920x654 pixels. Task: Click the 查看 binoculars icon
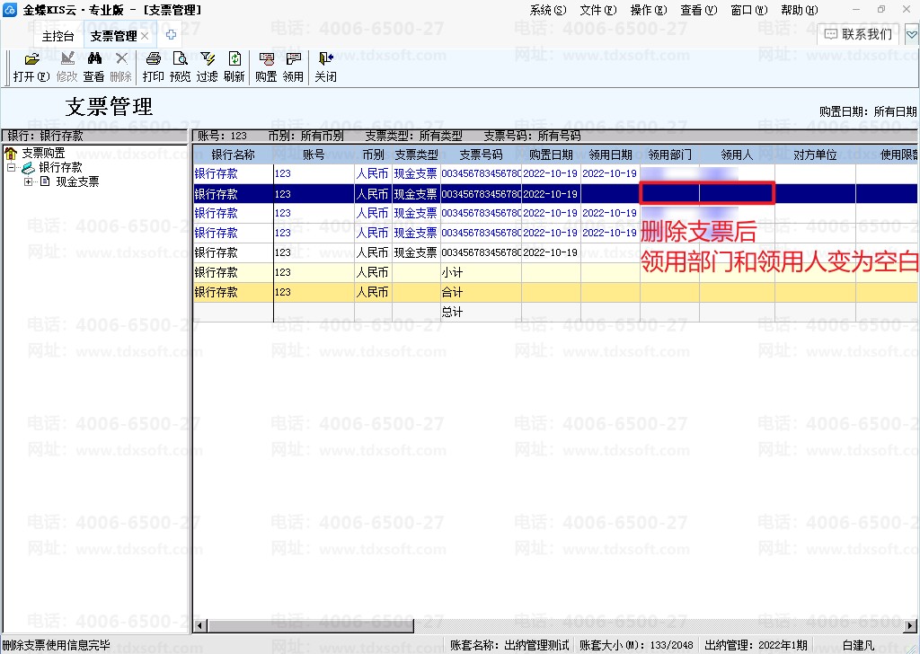93,58
